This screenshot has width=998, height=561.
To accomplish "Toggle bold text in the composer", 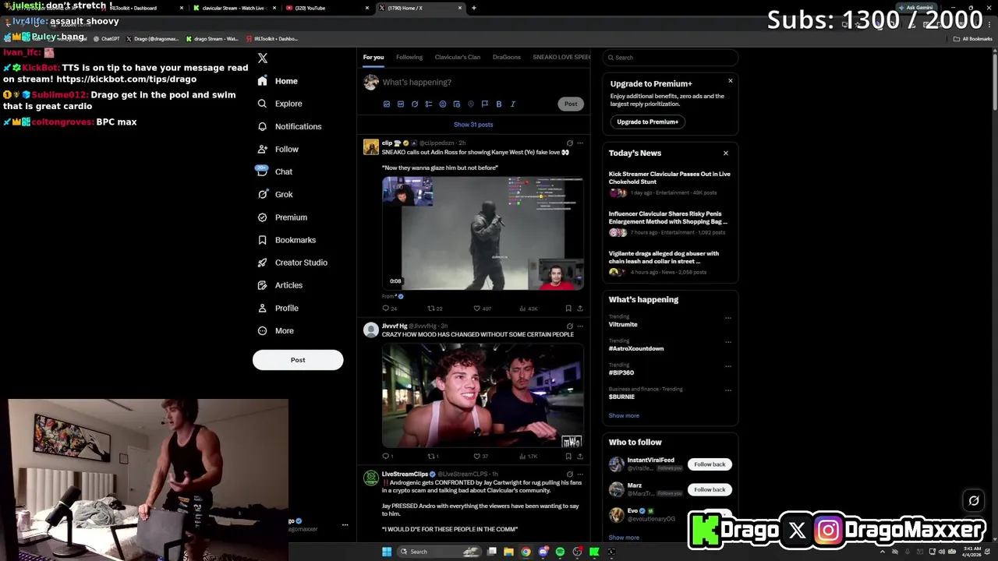I will click(x=499, y=104).
